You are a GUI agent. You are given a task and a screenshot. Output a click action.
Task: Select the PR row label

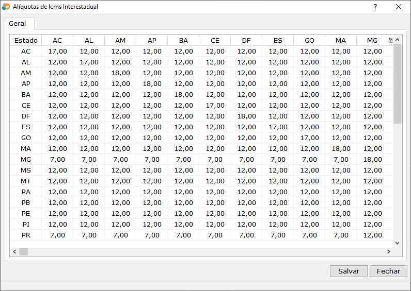(26, 235)
